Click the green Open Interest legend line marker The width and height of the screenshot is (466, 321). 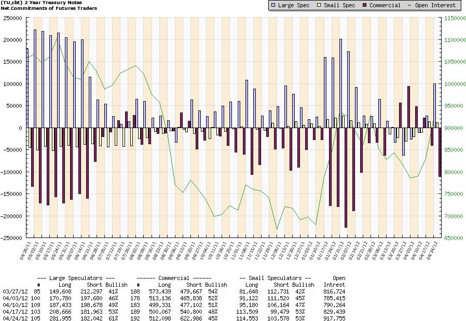(x=410, y=5)
